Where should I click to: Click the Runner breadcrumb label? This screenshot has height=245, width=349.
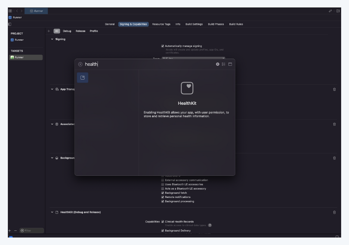pyautogui.click(x=17, y=17)
